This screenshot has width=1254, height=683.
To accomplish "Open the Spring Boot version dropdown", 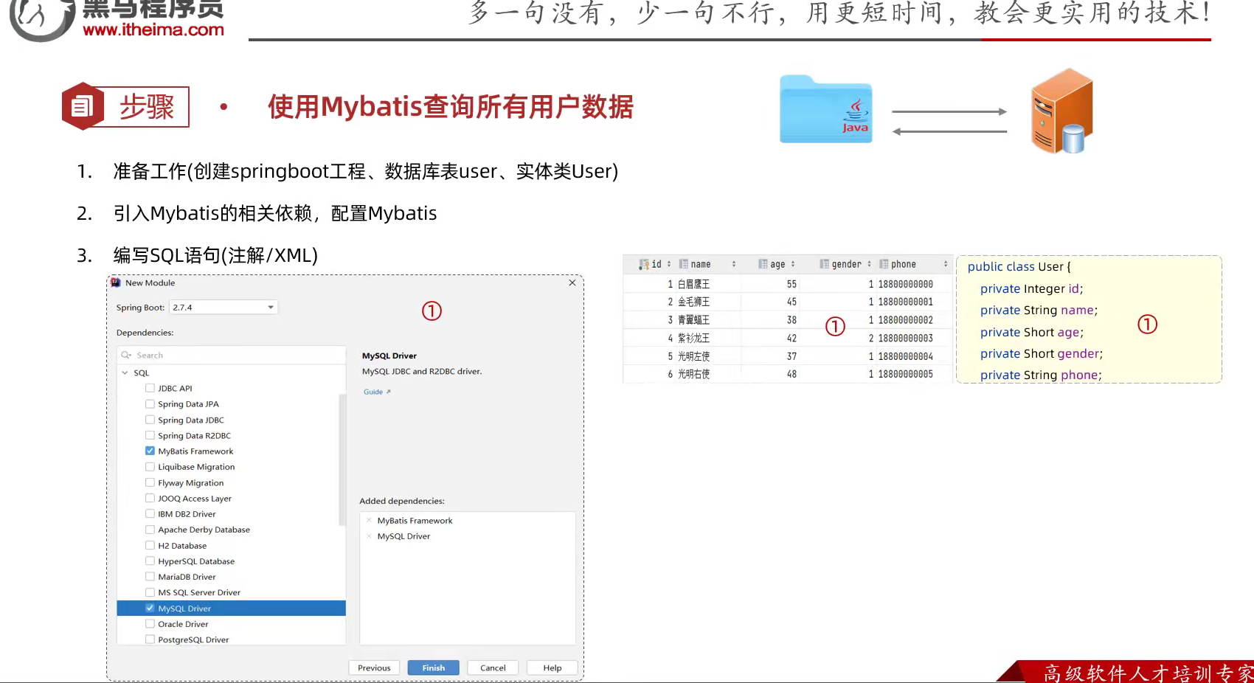I will 271,307.
